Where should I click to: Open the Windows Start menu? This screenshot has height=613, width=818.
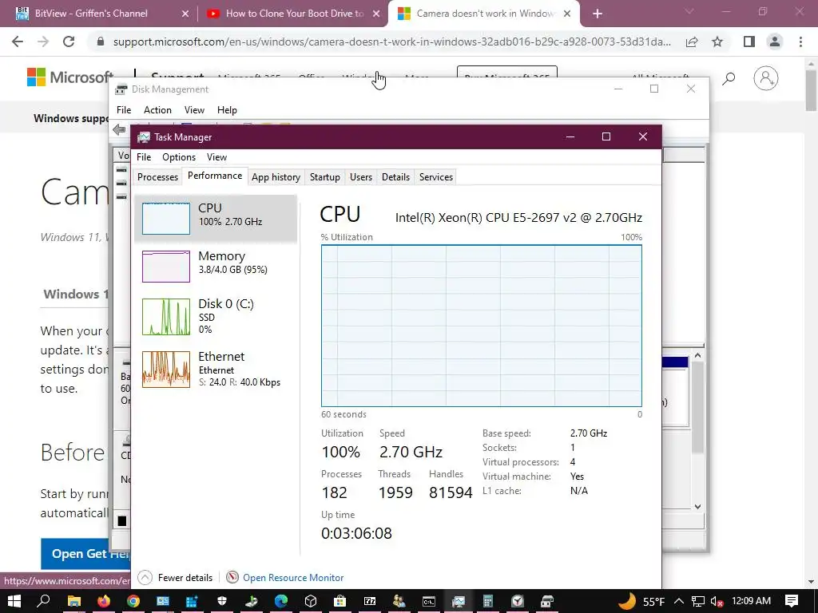tap(14, 601)
